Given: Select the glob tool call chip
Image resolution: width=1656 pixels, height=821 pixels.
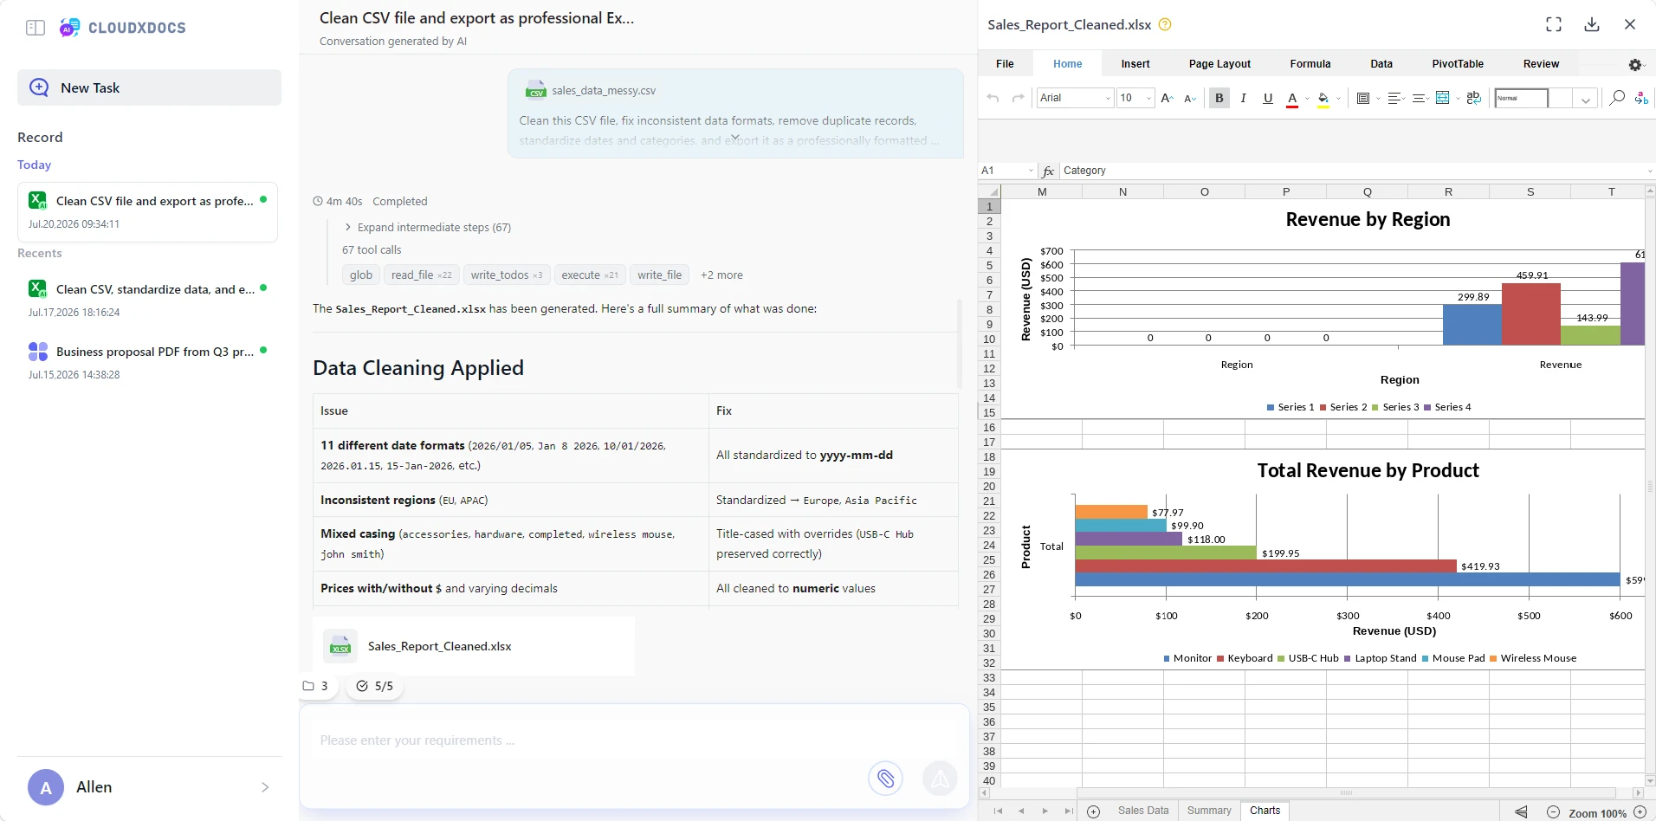Looking at the screenshot, I should click(361, 275).
